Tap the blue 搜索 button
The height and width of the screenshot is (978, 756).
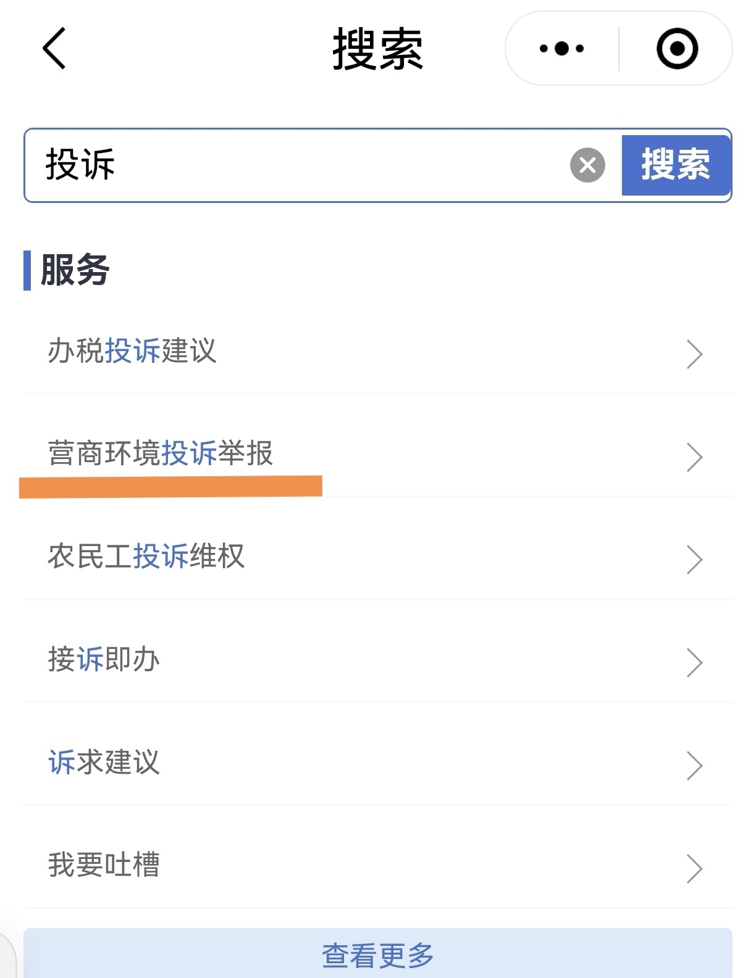pos(676,165)
